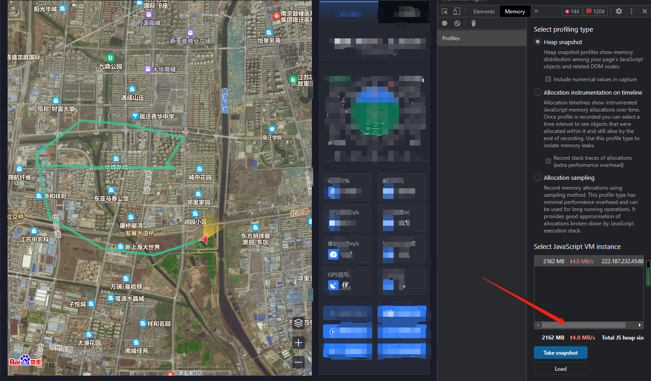Switch to the Memory tab
651x381 pixels.
click(515, 12)
